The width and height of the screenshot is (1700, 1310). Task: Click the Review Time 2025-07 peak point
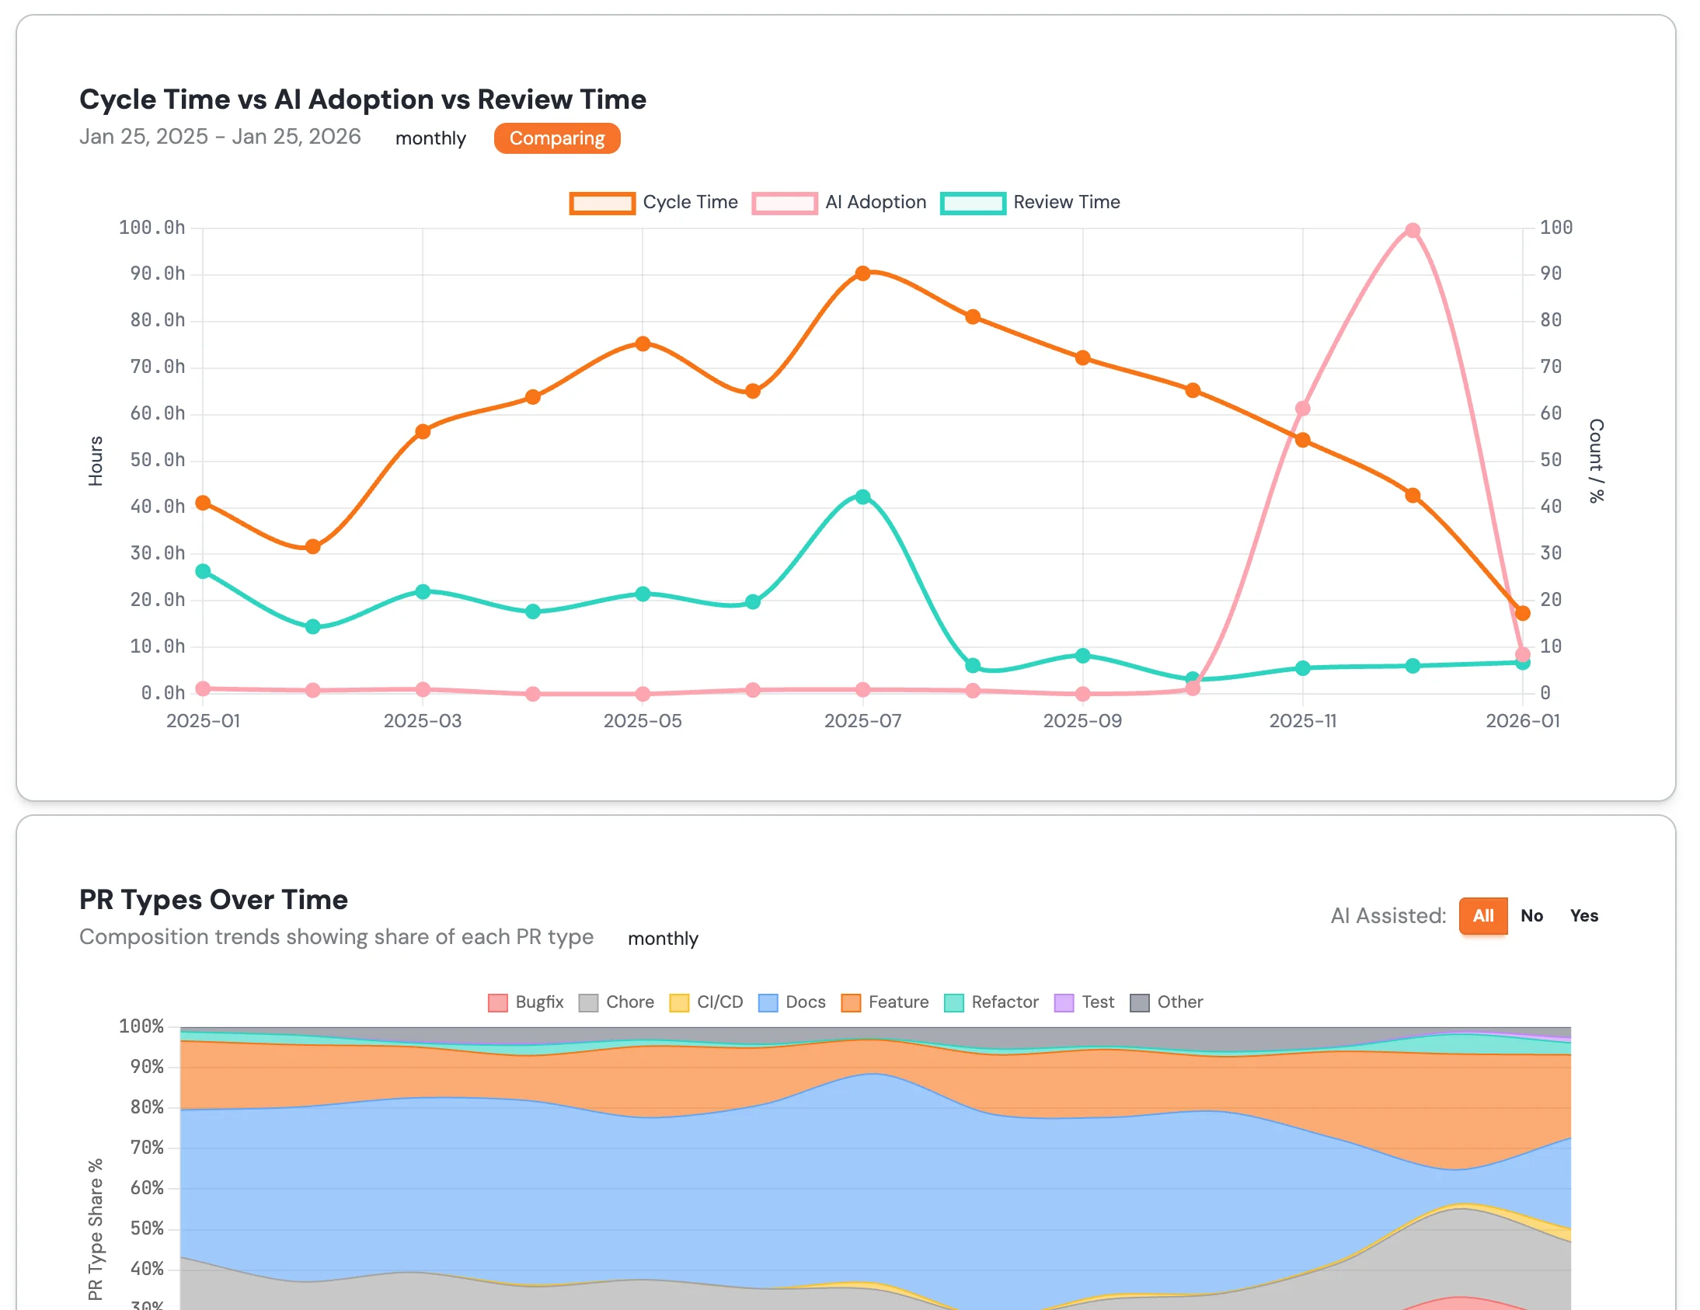coord(862,496)
